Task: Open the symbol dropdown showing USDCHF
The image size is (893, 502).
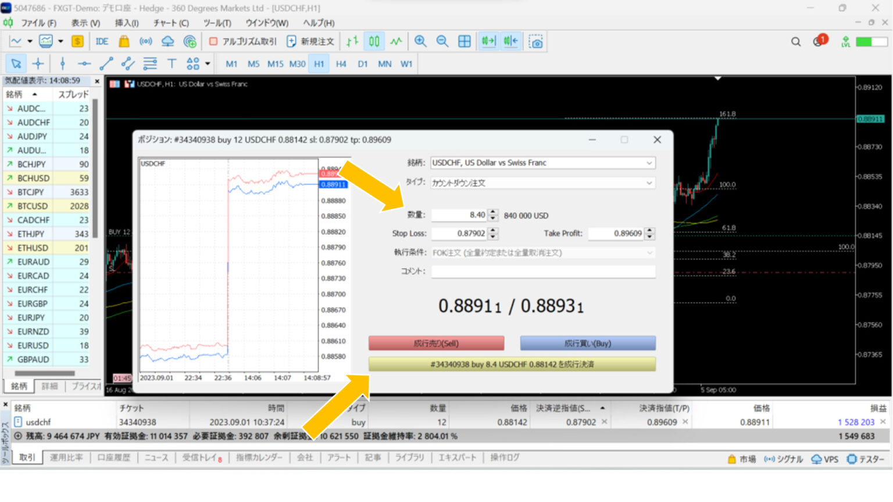Action: pyautogui.click(x=542, y=163)
